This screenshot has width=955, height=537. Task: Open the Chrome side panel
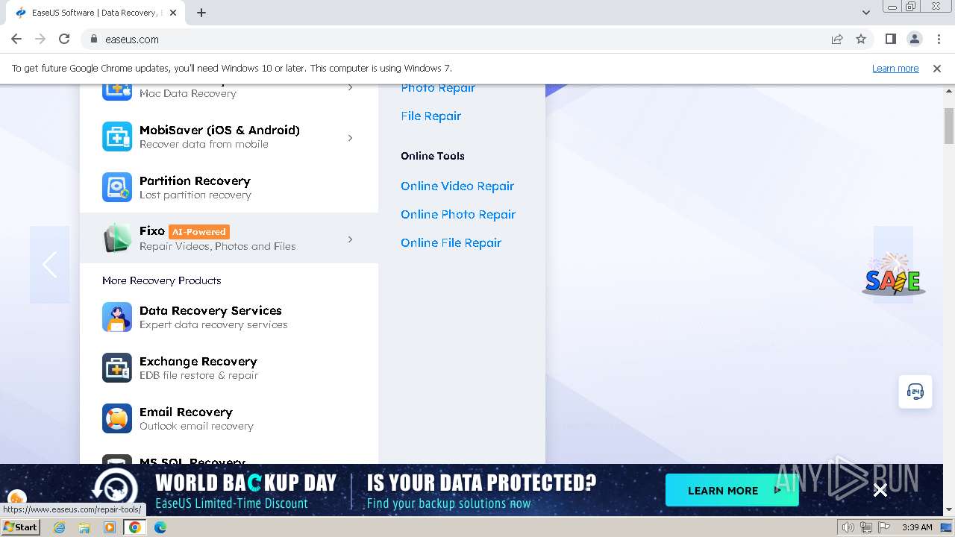click(890, 39)
